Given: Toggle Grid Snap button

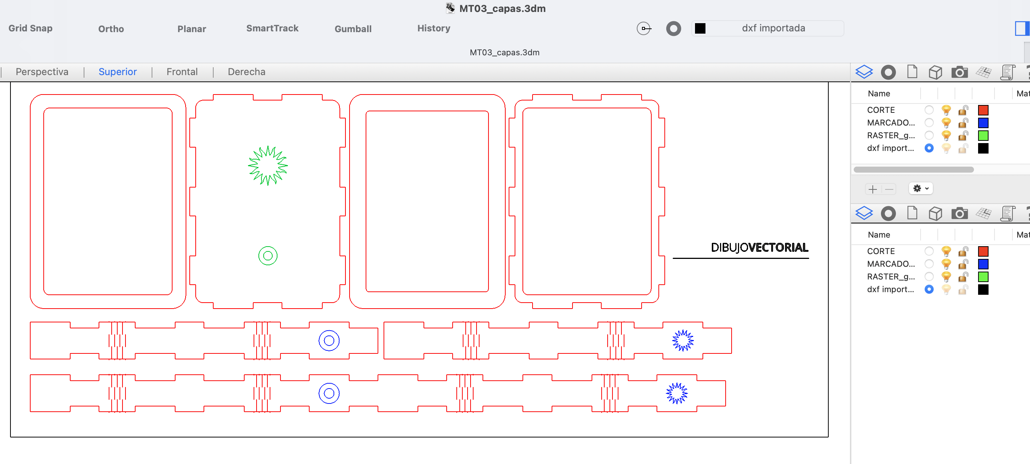Looking at the screenshot, I should click(x=30, y=28).
